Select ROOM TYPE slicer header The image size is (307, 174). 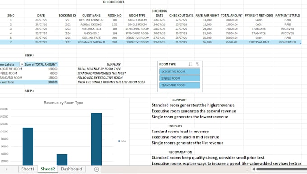point(167,64)
